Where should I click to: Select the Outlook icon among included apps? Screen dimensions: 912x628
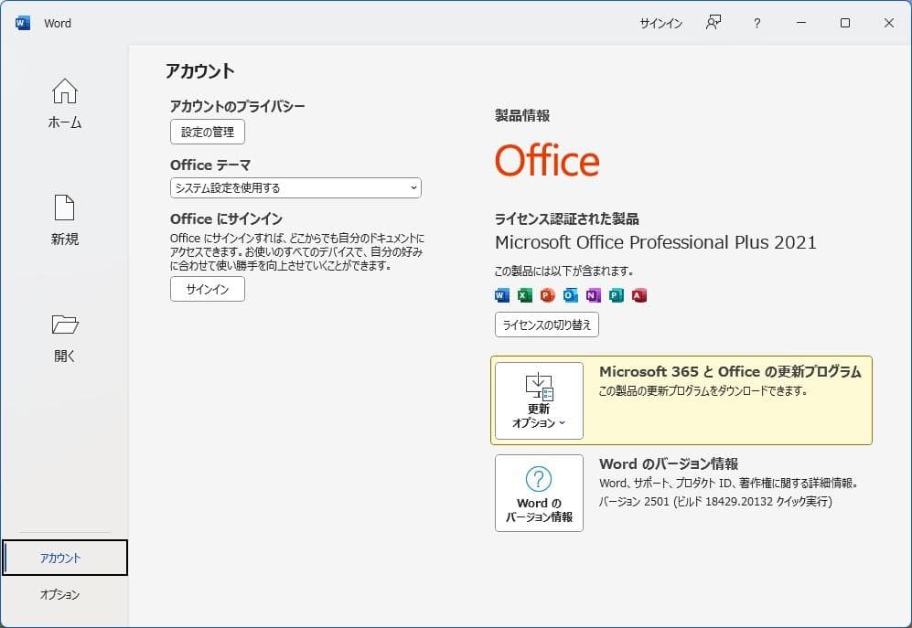pyautogui.click(x=569, y=294)
